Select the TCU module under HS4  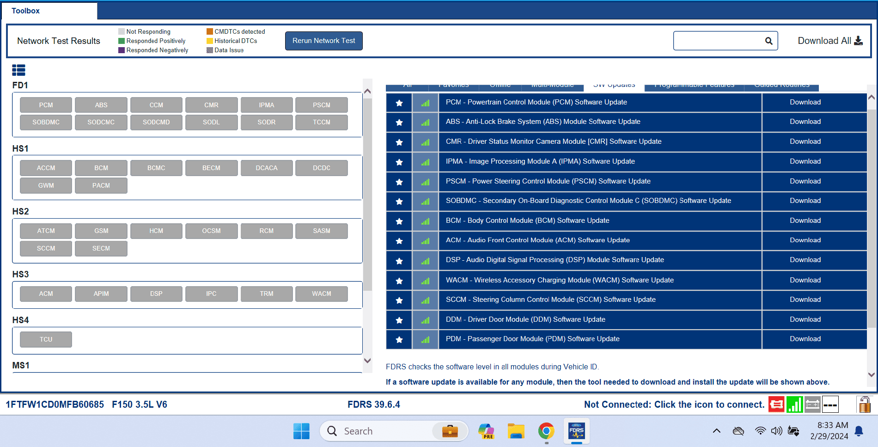[46, 339]
